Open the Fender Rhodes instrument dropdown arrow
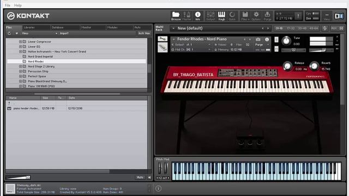Viewport: 349px width, 196px height. [x=174, y=39]
